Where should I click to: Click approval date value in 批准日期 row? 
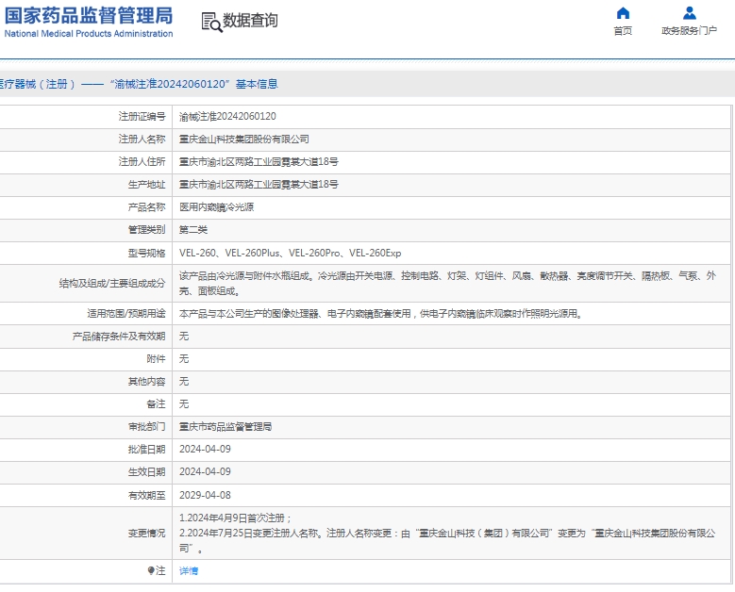(x=205, y=449)
